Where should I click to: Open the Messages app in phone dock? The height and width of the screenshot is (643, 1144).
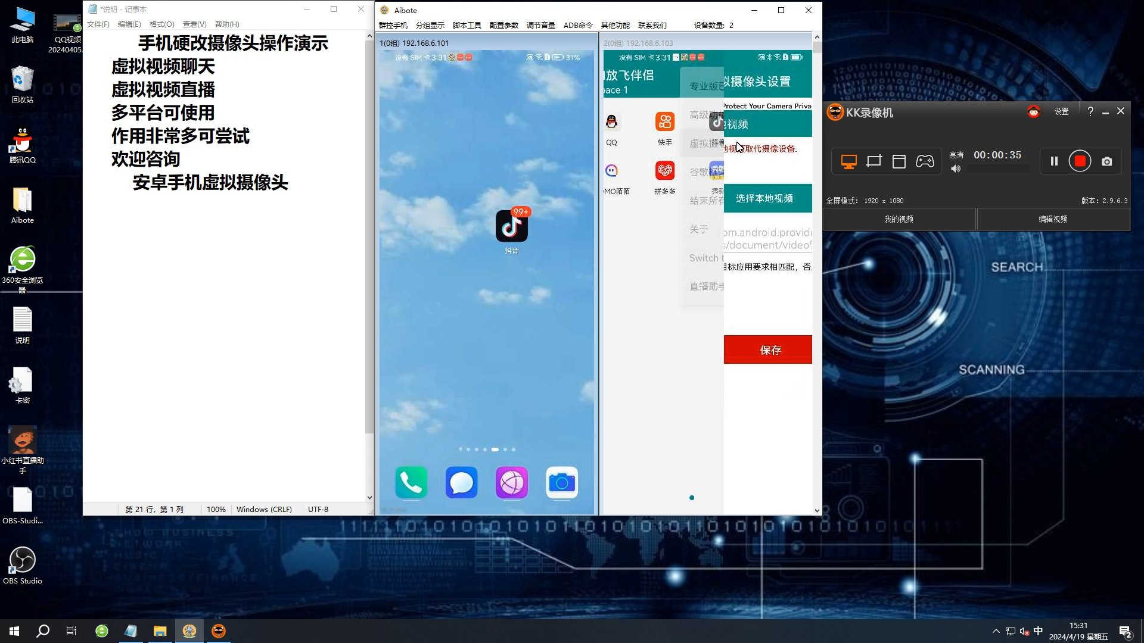[x=461, y=482]
